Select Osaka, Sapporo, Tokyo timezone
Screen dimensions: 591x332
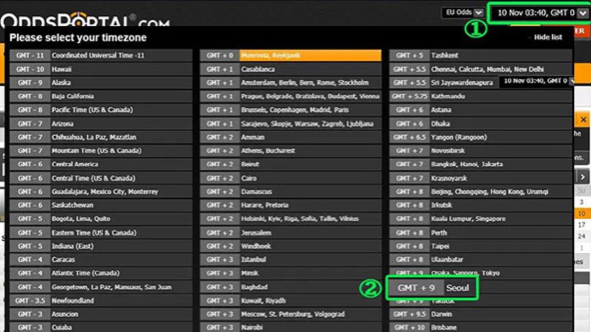coord(481,273)
